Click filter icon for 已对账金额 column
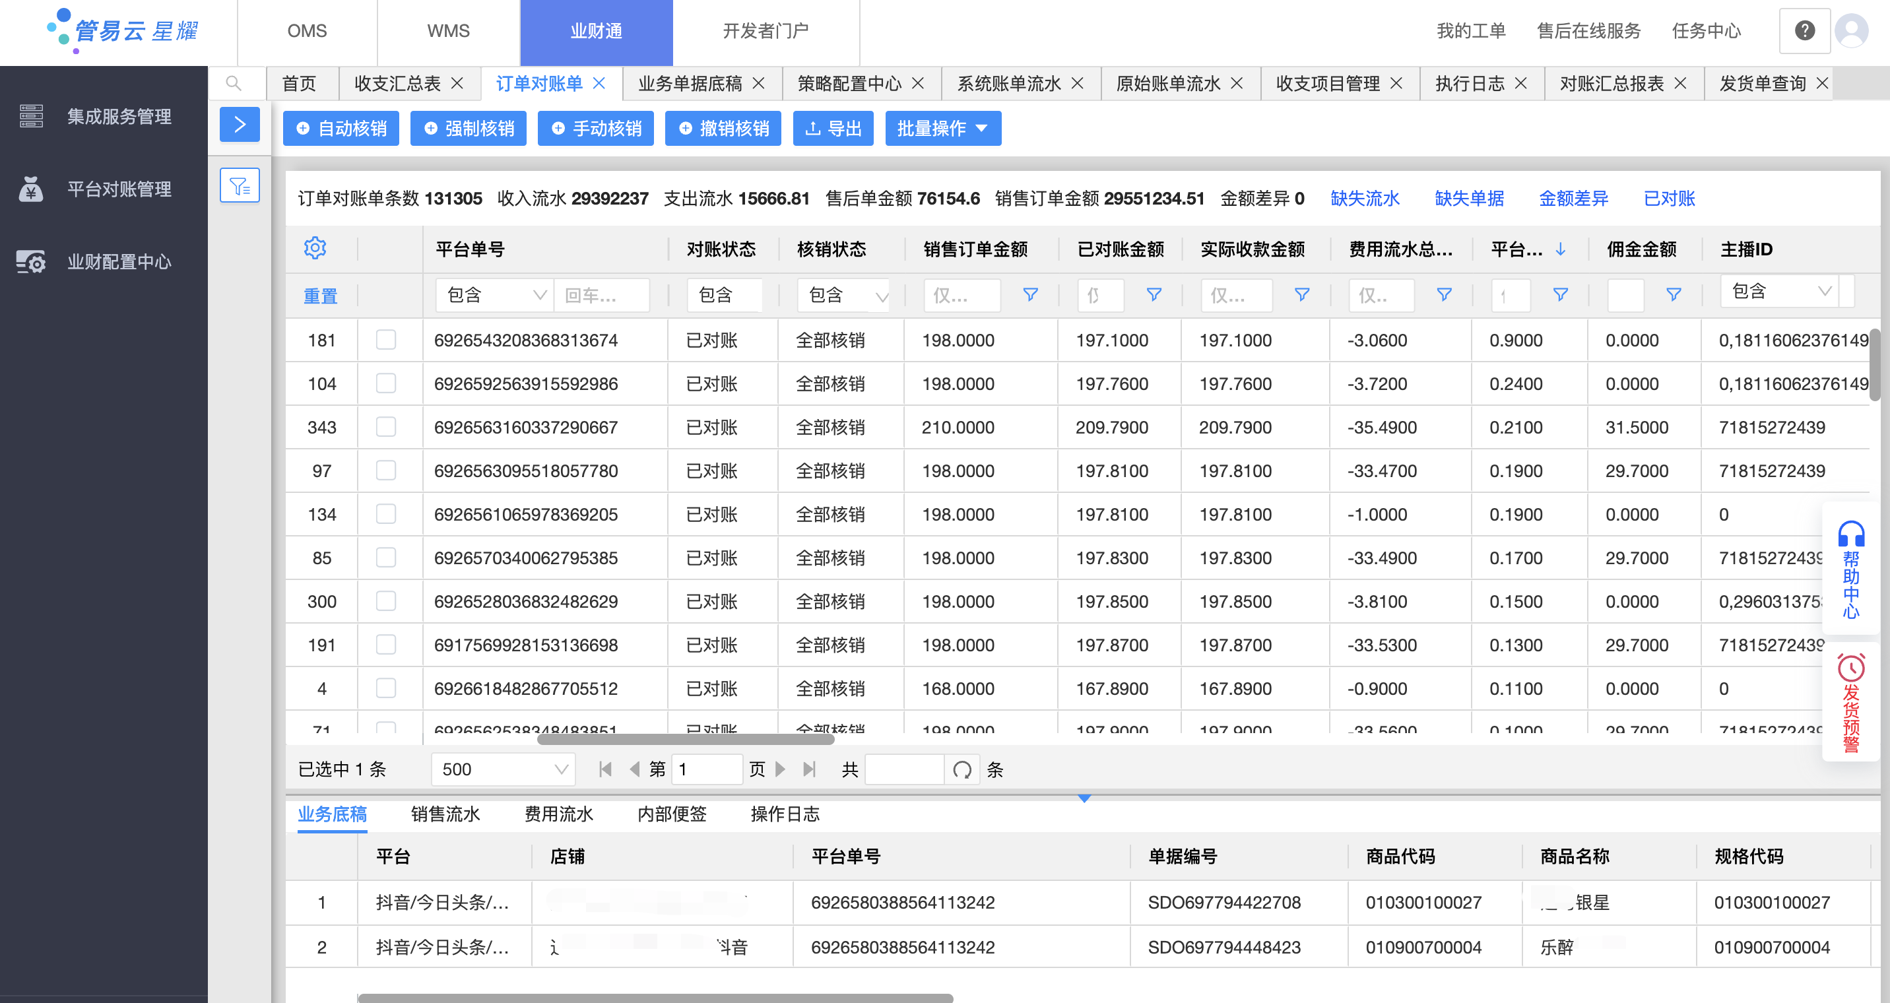1890x1003 pixels. point(1154,295)
